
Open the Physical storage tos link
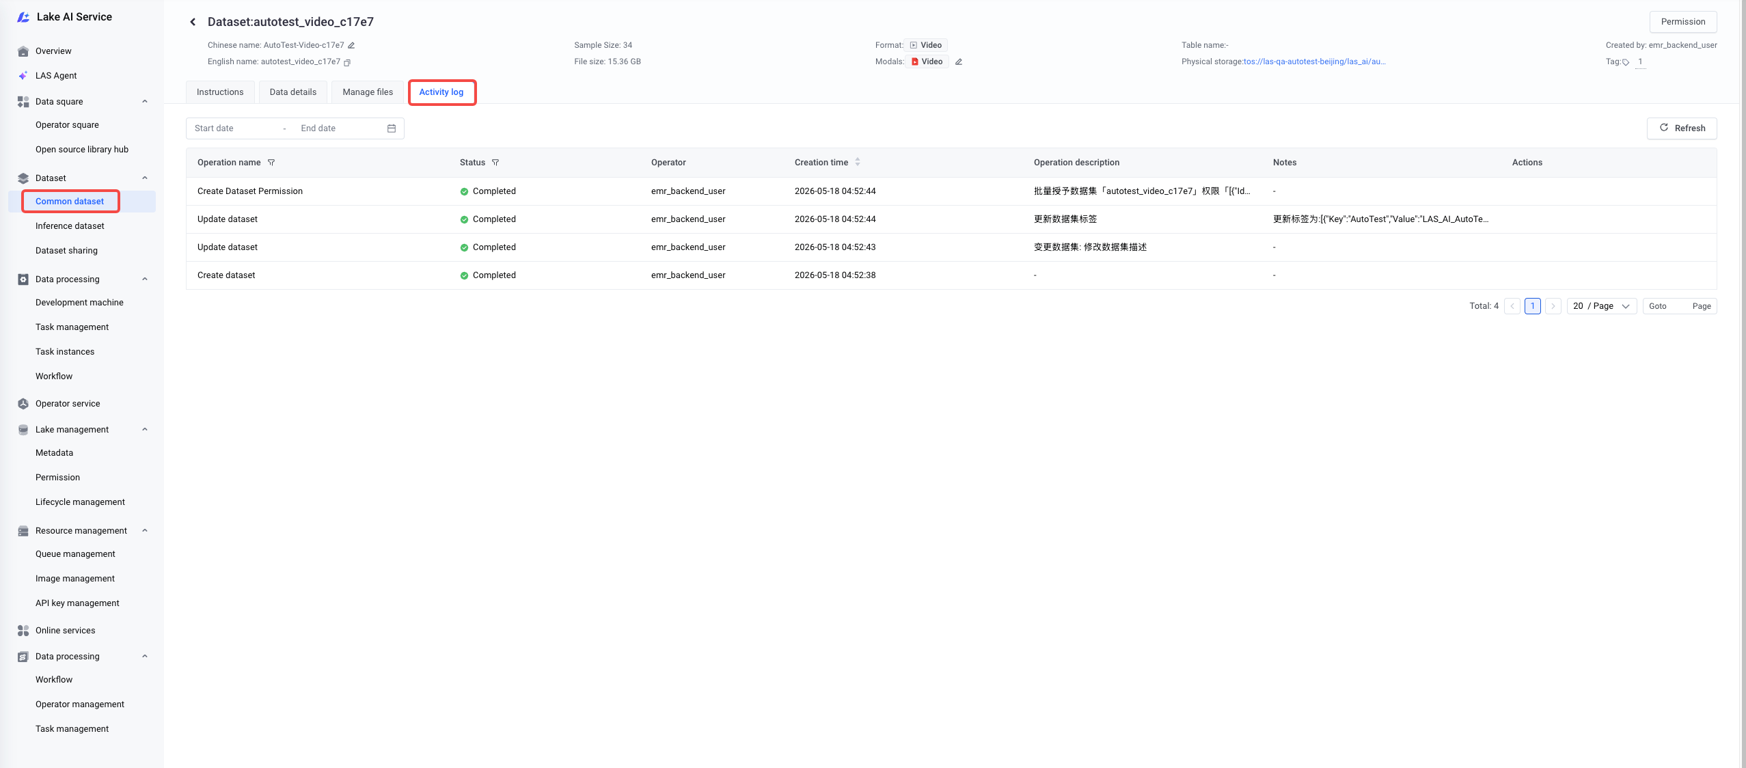[x=1314, y=61]
